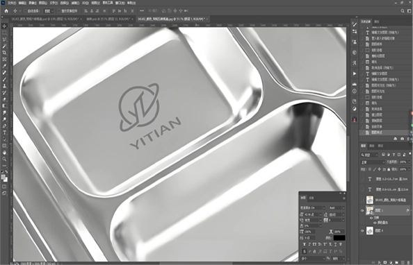Open the auto-select Layer/Group dropdown

(x=49, y=11)
